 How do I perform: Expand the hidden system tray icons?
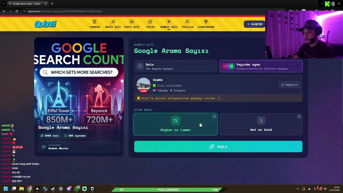pyautogui.click(x=297, y=189)
